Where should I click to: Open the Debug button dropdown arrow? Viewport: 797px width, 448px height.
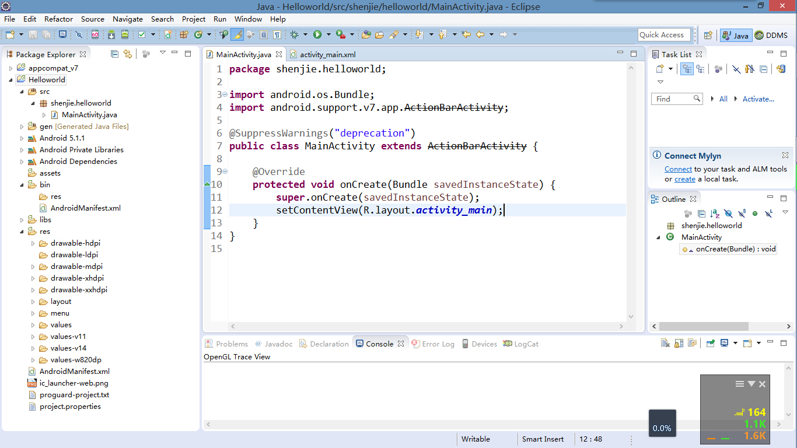(x=305, y=34)
